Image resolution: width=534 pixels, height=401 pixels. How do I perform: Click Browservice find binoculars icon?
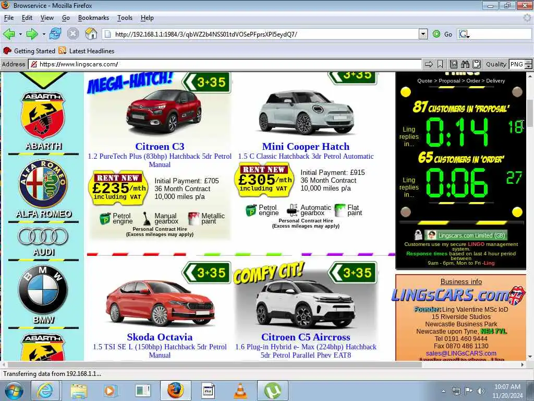coord(465,64)
